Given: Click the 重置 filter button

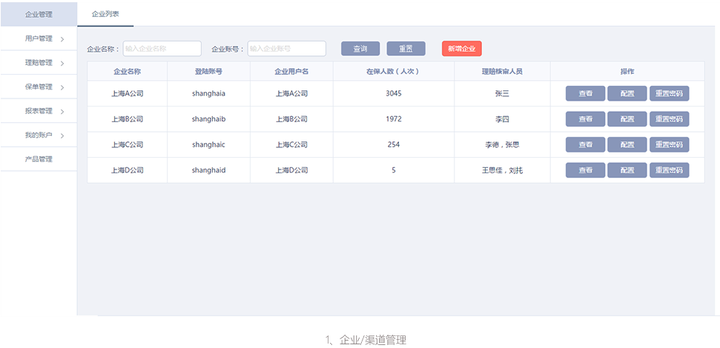Looking at the screenshot, I should 406,49.
